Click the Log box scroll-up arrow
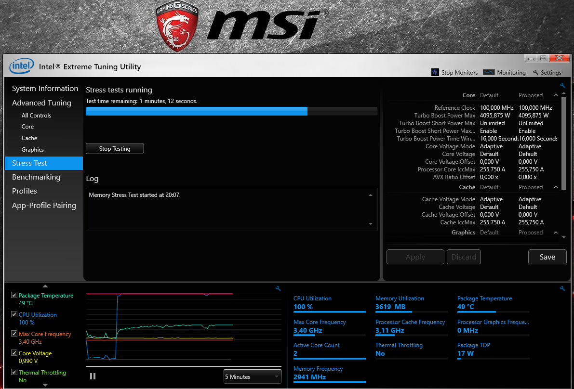The image size is (574, 389). coord(371,195)
